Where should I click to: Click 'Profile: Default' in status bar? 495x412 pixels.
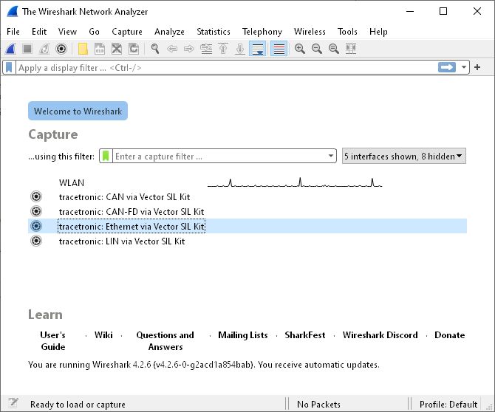point(448,404)
